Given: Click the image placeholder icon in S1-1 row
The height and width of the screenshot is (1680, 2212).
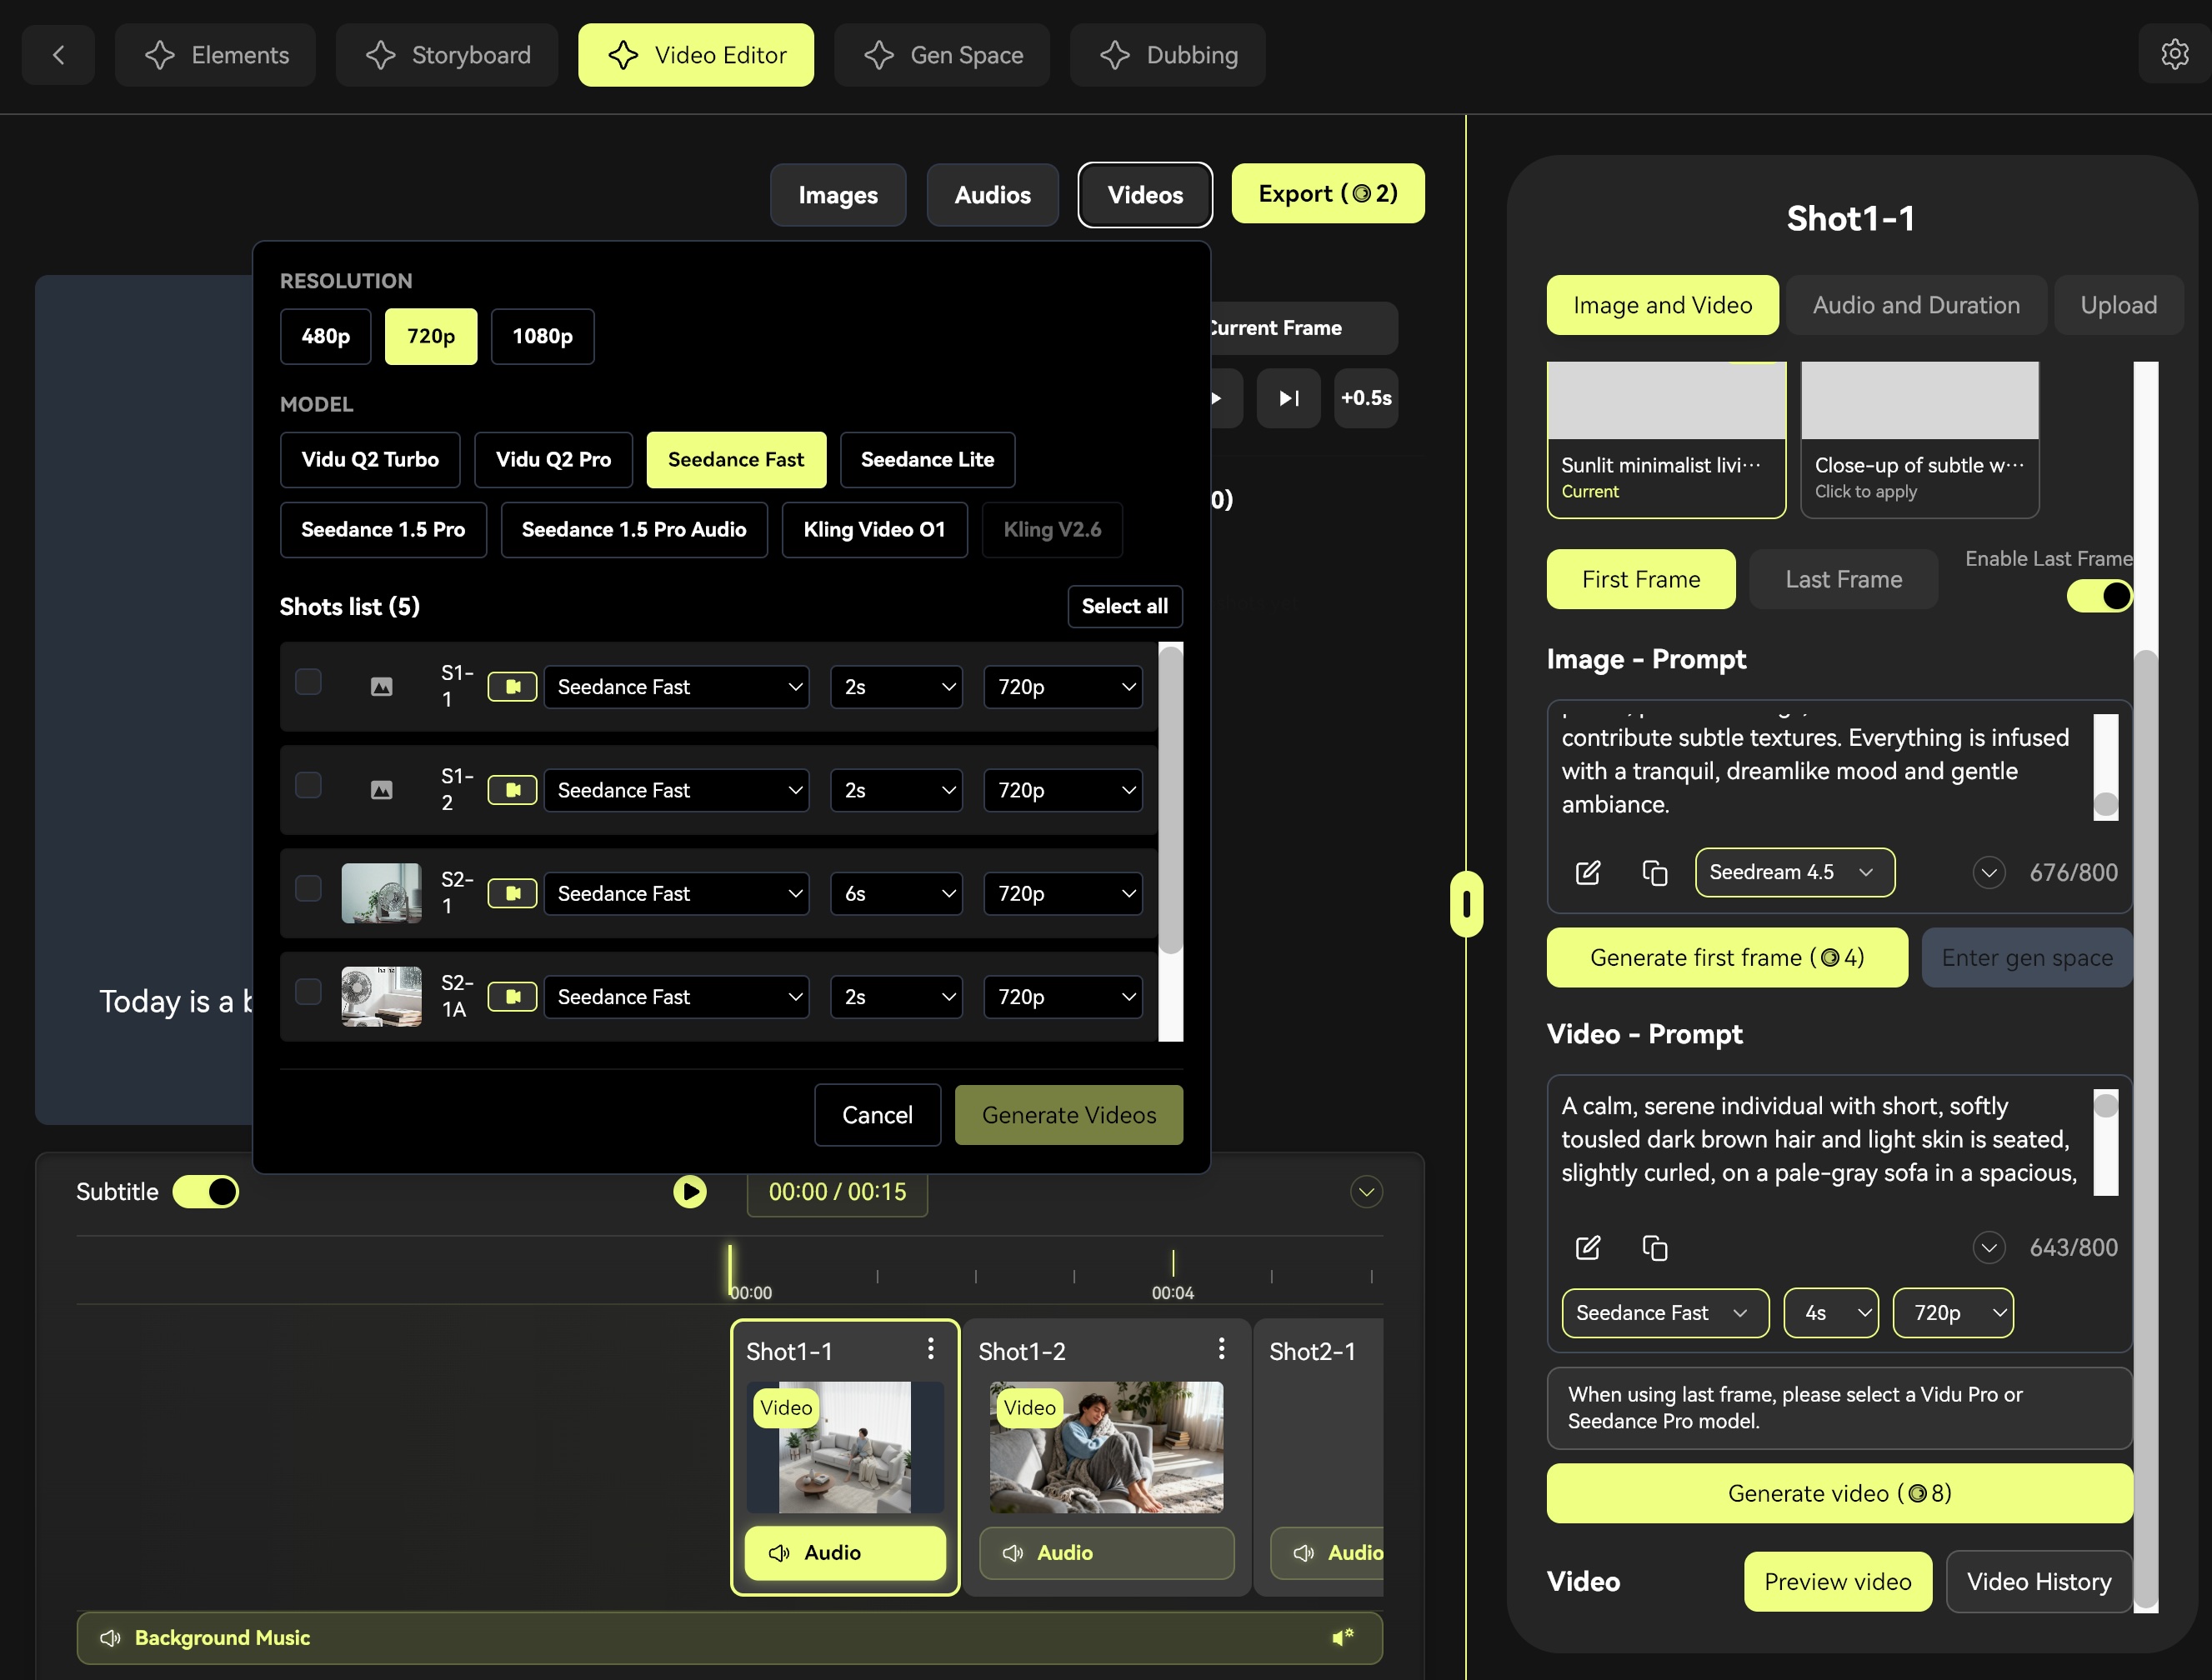Looking at the screenshot, I should [x=381, y=687].
